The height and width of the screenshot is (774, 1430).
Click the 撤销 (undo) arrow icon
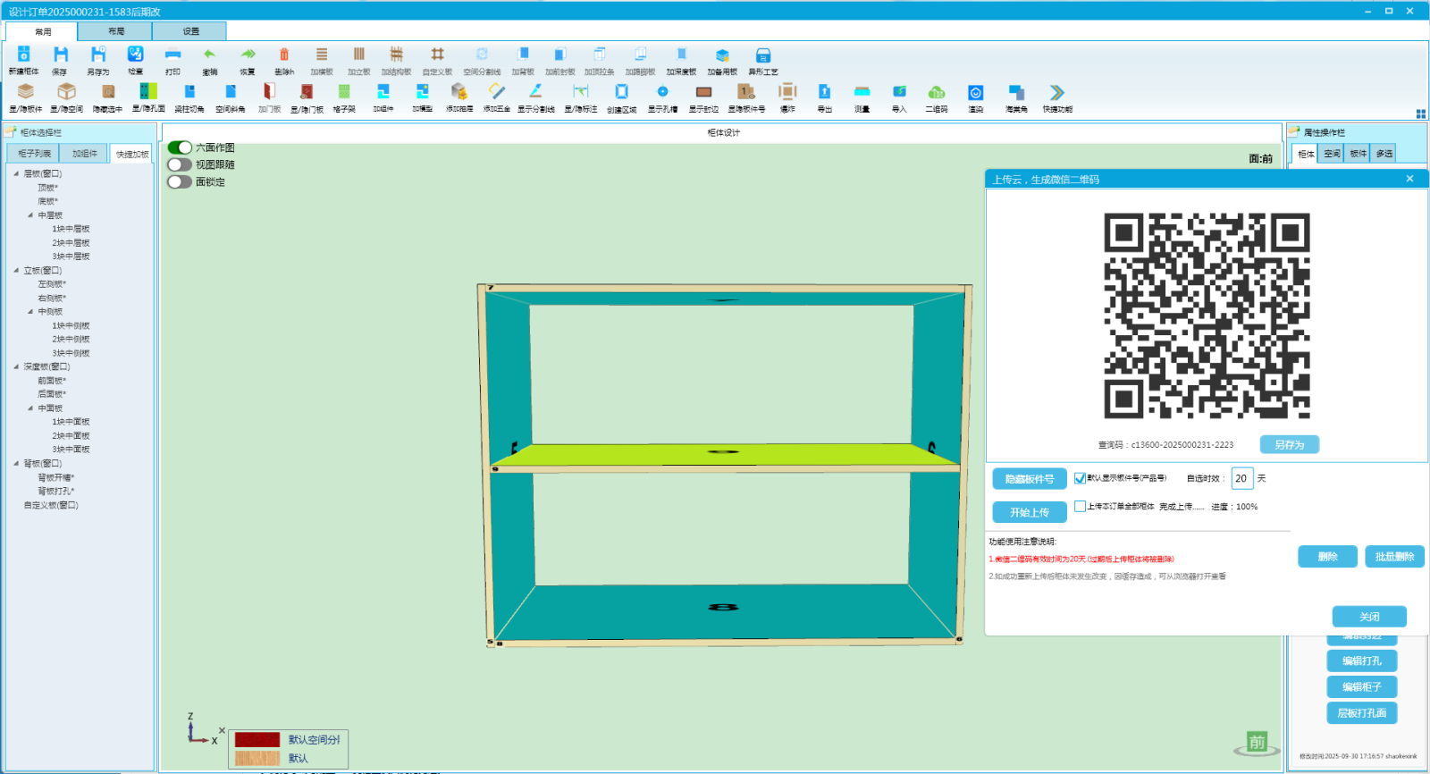tap(209, 55)
